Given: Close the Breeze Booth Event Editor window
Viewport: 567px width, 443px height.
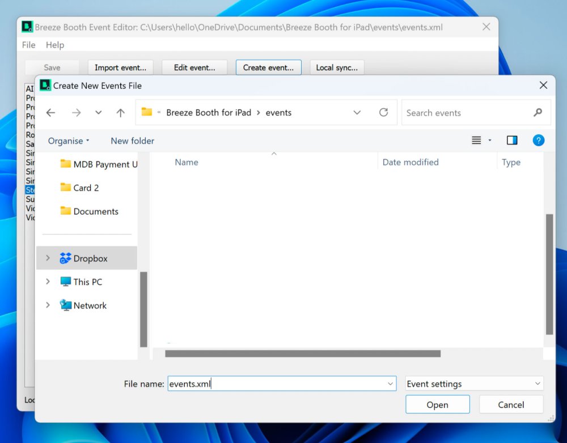Looking at the screenshot, I should pyautogui.click(x=486, y=27).
